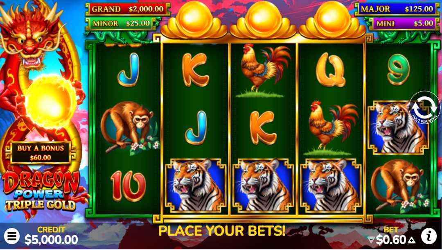
Task: Open the game info icon
Action: (x=429, y=236)
